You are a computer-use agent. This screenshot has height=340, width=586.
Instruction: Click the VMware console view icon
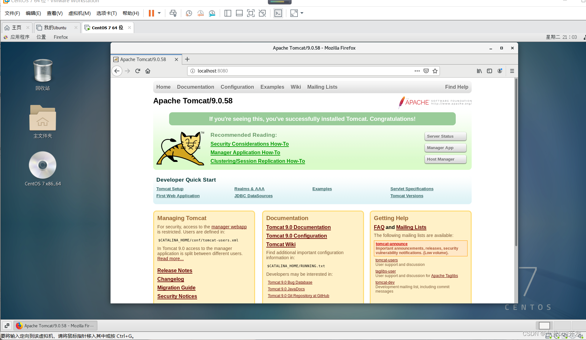point(278,13)
